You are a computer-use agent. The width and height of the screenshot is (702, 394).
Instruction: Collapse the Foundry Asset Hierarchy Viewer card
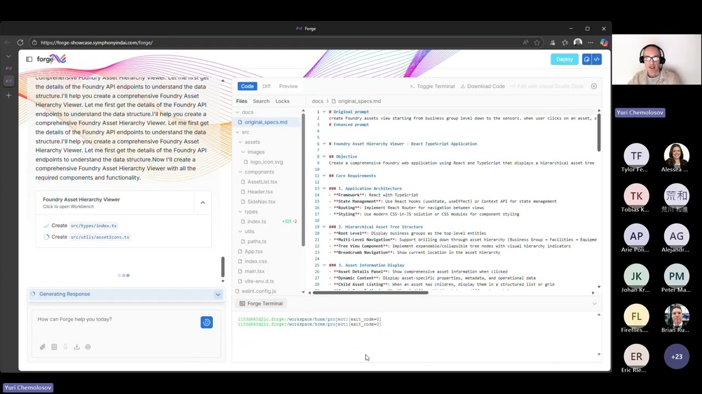pos(202,202)
